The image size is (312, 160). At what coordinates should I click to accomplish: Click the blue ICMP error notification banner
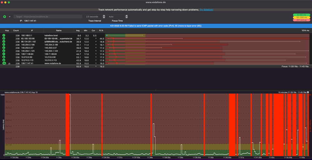tap(156, 26)
